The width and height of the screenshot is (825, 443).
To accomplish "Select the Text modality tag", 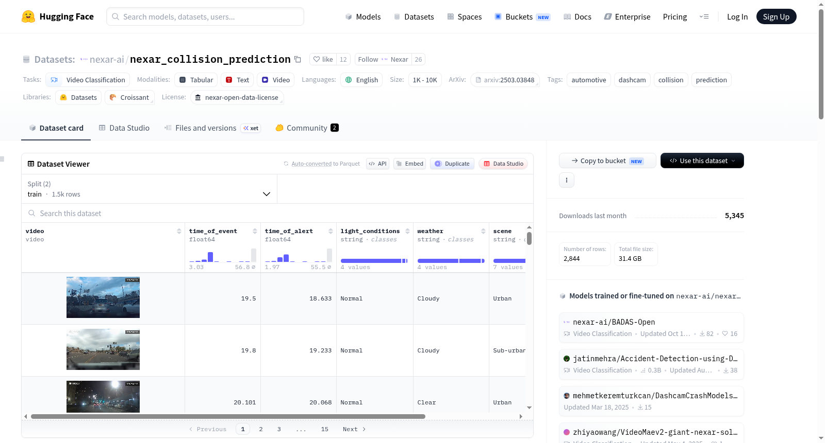I will 237,80.
